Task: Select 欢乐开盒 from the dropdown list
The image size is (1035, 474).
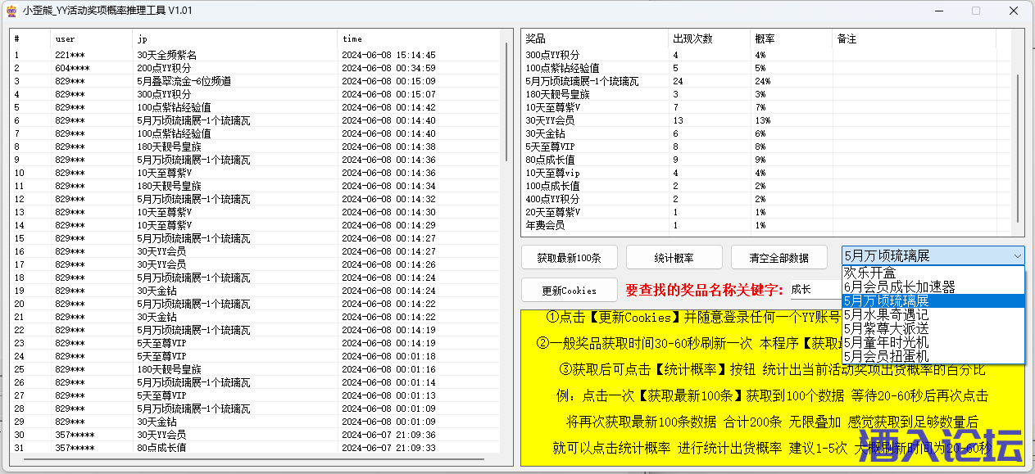Action: 869,273
